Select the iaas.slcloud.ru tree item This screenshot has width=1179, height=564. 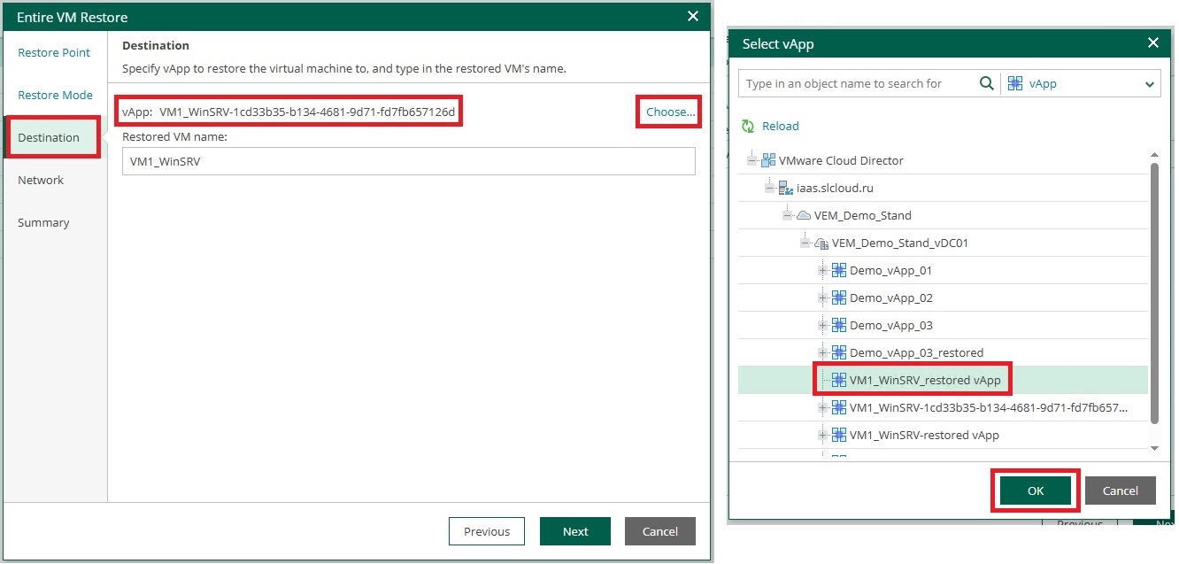pos(836,188)
